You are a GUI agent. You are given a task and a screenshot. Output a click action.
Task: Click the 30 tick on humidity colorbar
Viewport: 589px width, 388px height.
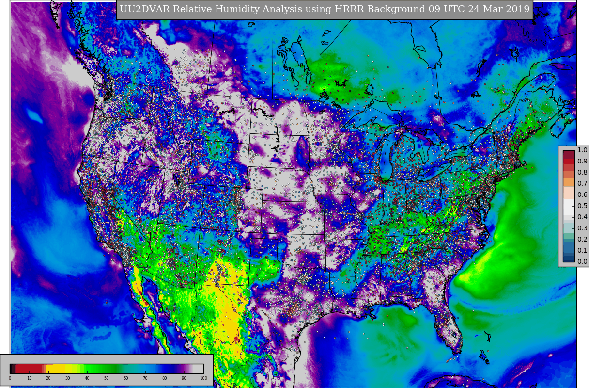(x=68, y=378)
